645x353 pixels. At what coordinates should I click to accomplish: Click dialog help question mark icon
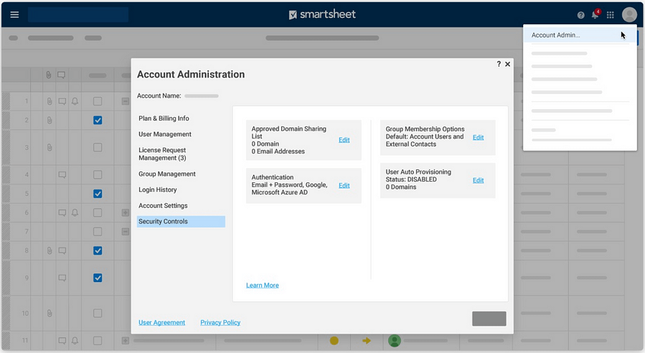(499, 64)
